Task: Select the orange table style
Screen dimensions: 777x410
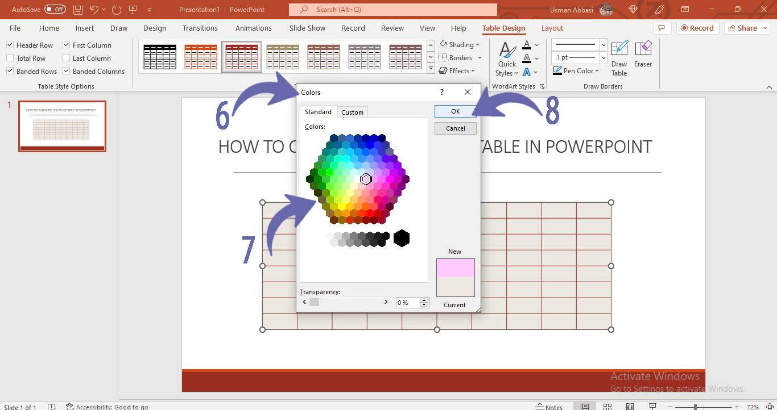Action: 201,57
